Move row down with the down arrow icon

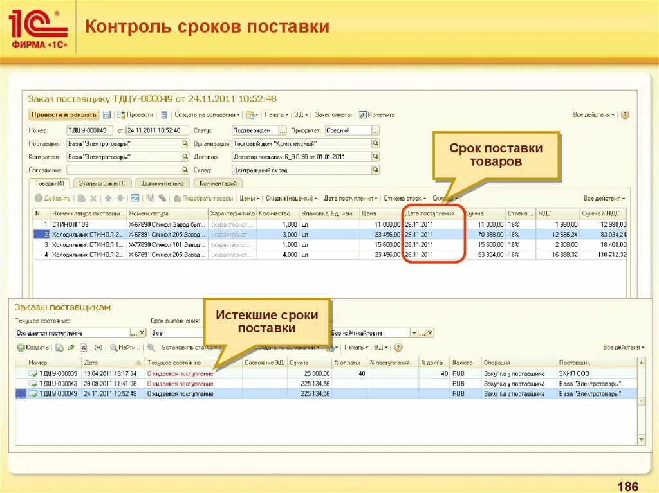[x=120, y=198]
